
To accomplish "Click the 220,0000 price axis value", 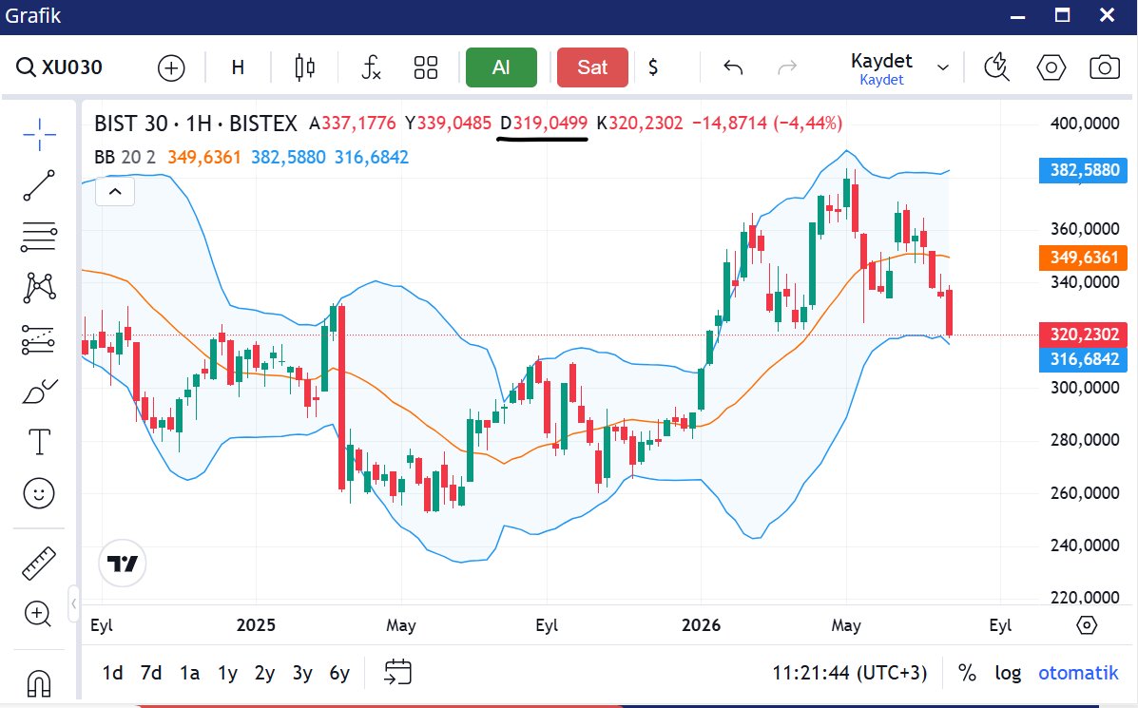I will pos(1085,598).
